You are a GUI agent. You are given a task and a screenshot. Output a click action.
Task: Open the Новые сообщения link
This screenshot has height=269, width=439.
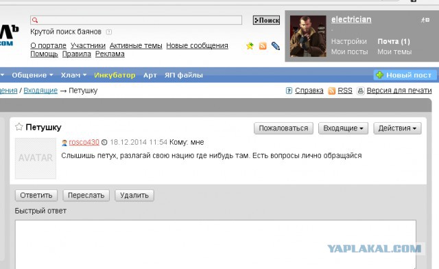[x=197, y=45]
